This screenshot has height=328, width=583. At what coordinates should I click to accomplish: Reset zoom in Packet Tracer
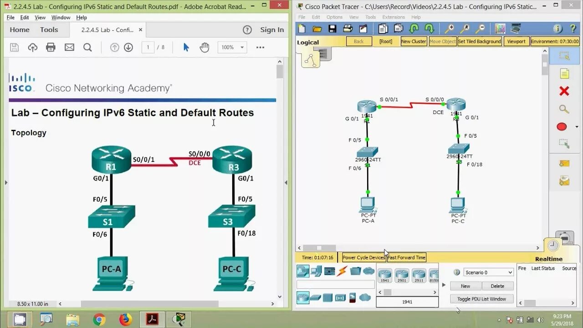pyautogui.click(x=465, y=29)
